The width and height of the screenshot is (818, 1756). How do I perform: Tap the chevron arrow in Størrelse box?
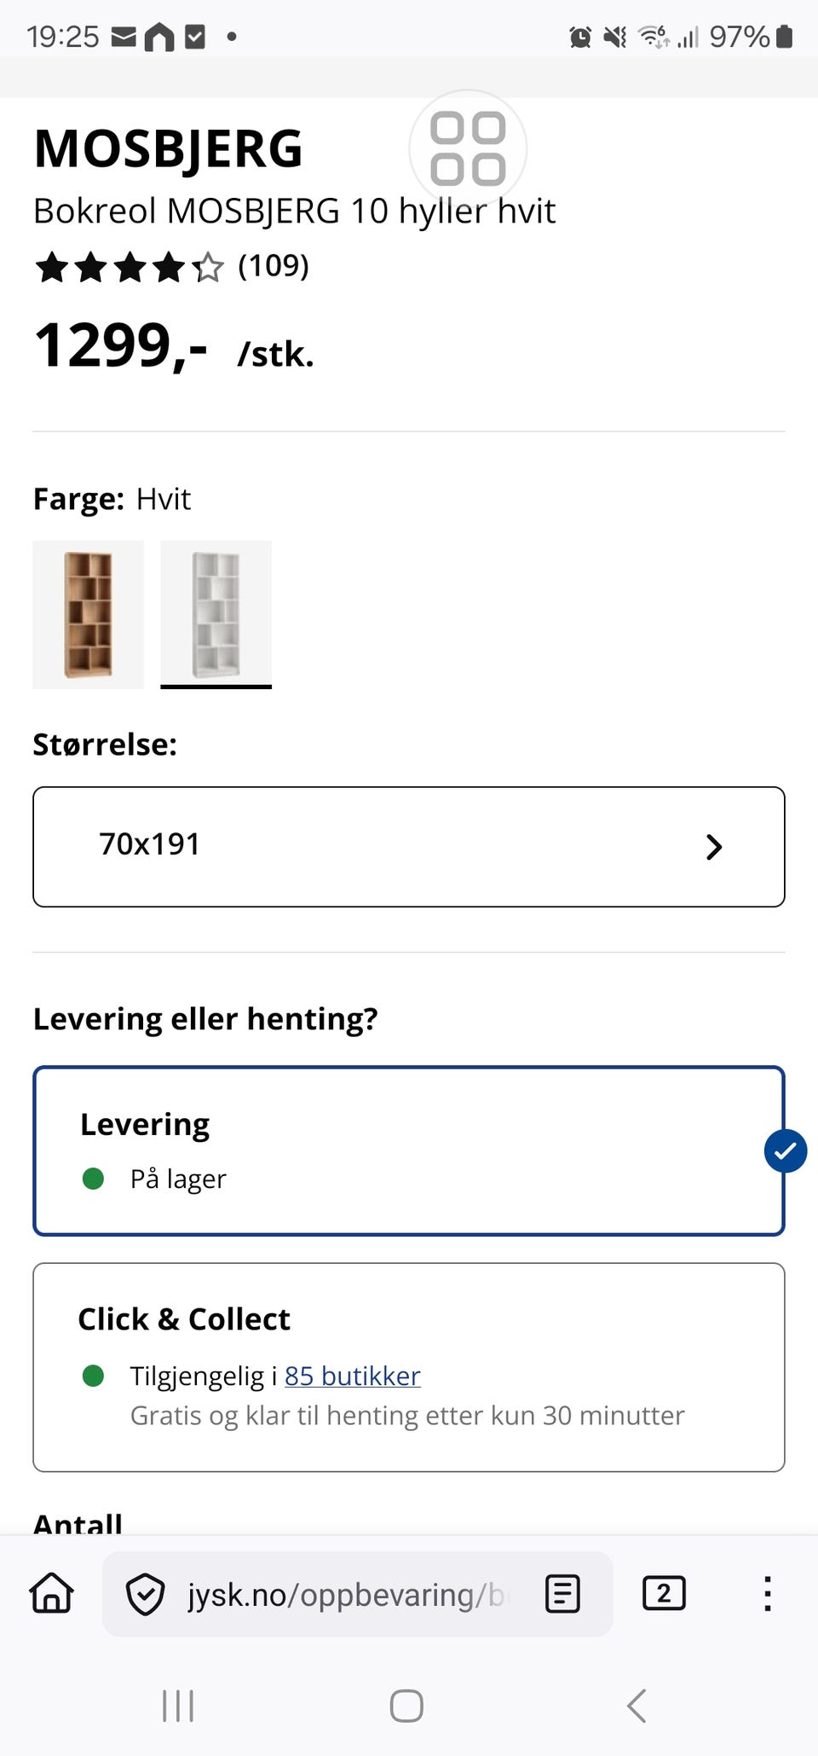pyautogui.click(x=714, y=847)
